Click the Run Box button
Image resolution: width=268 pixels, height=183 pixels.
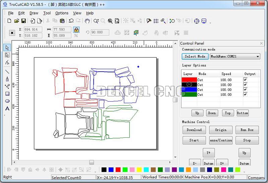[x=247, y=130]
